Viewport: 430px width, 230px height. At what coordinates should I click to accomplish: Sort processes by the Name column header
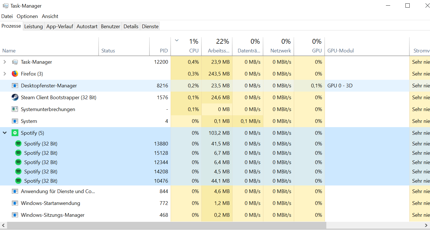point(49,47)
